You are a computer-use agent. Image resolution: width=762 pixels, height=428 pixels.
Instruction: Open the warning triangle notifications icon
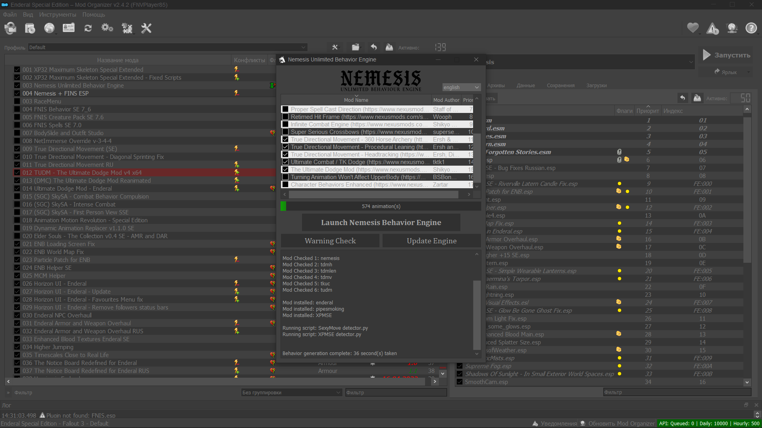(x=712, y=28)
